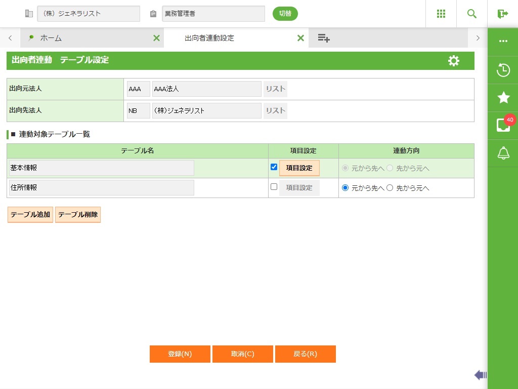This screenshot has width=518, height=389.
Task: Open favorites star icon in sidebar
Action: (503, 98)
